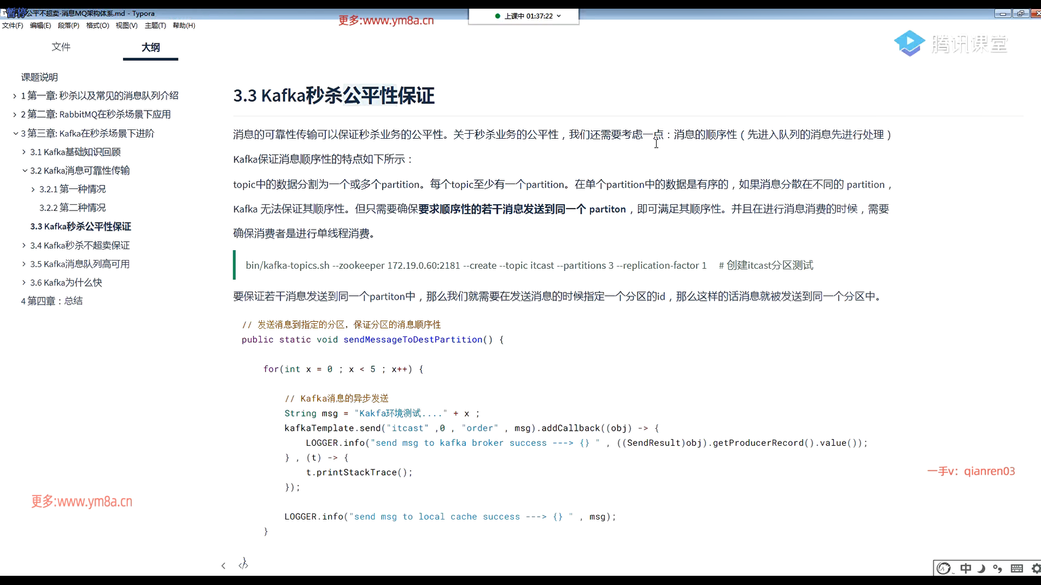Toggle source code mode icon
The height and width of the screenshot is (585, 1041).
click(x=243, y=565)
